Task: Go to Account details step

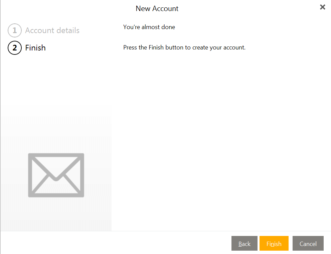Action: point(52,30)
